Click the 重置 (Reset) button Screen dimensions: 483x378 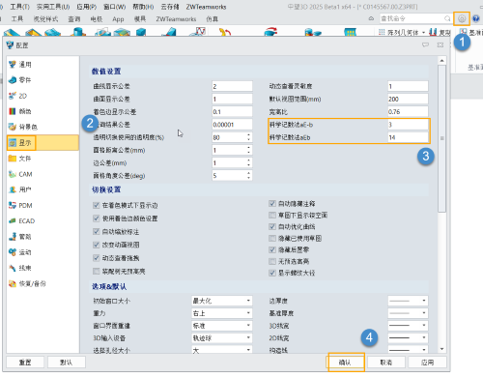tap(25, 363)
